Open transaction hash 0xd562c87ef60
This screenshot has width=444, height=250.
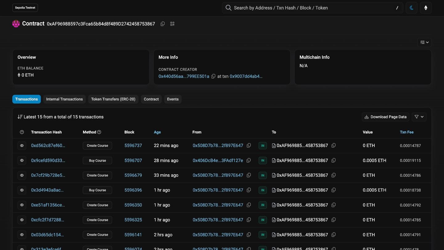tap(48, 145)
